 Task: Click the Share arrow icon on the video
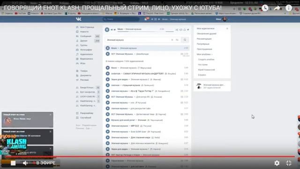tap(277, 8)
